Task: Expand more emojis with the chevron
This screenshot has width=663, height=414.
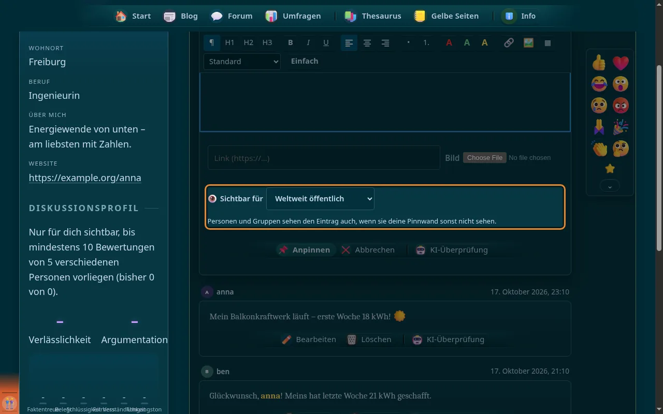Action: point(610,186)
